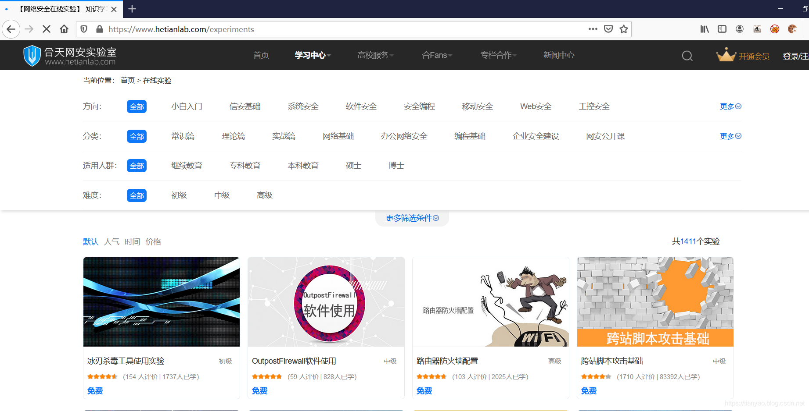Click the Hetianlab shield logo
This screenshot has width=809, height=411.
click(32, 56)
